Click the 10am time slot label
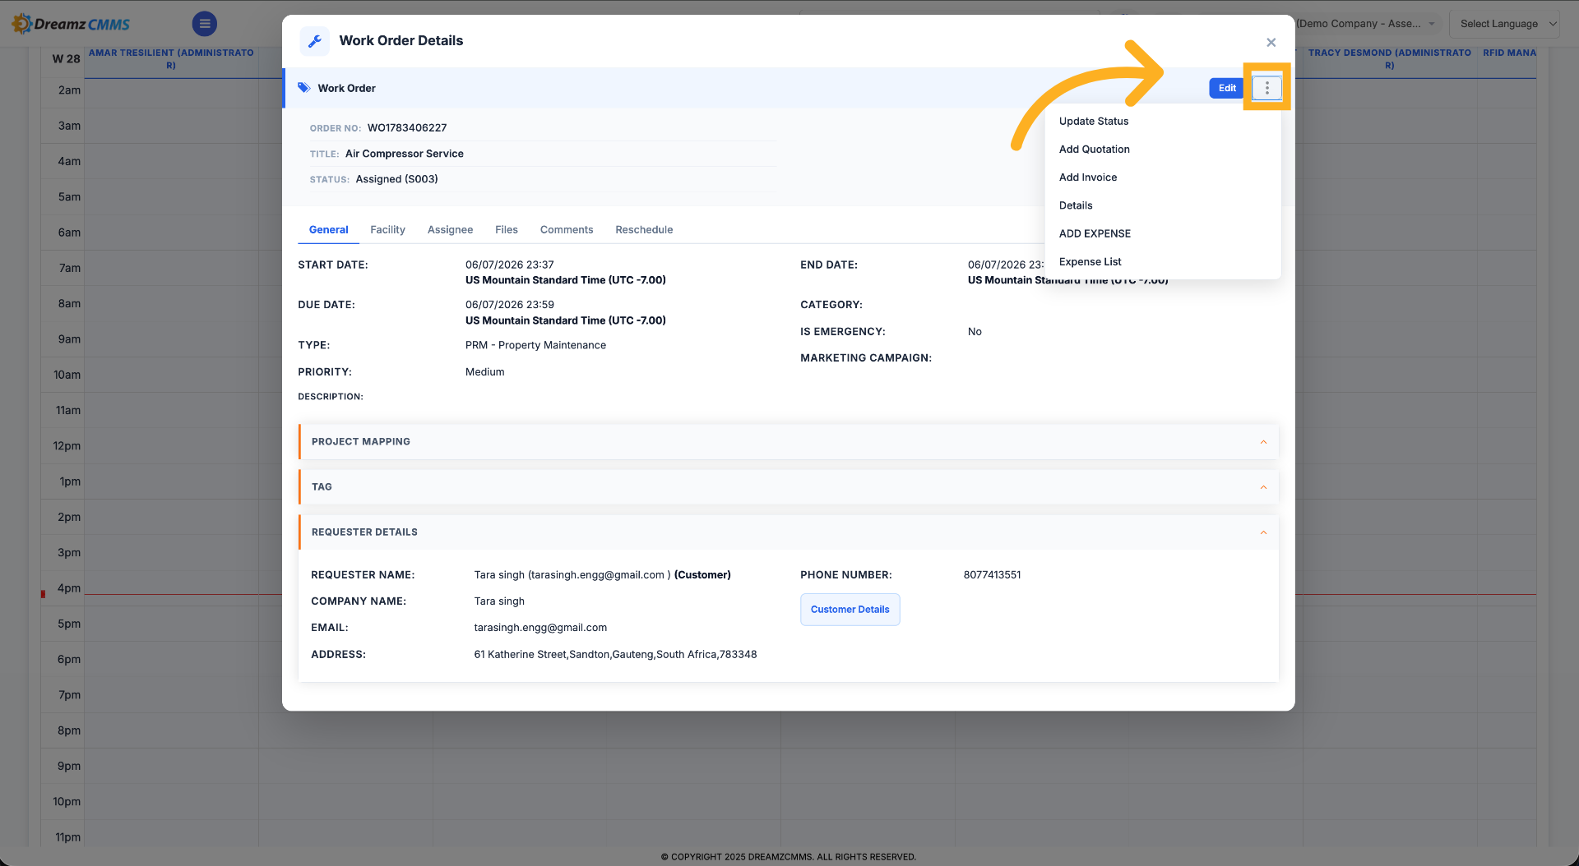This screenshot has height=866, width=1579. click(67, 375)
